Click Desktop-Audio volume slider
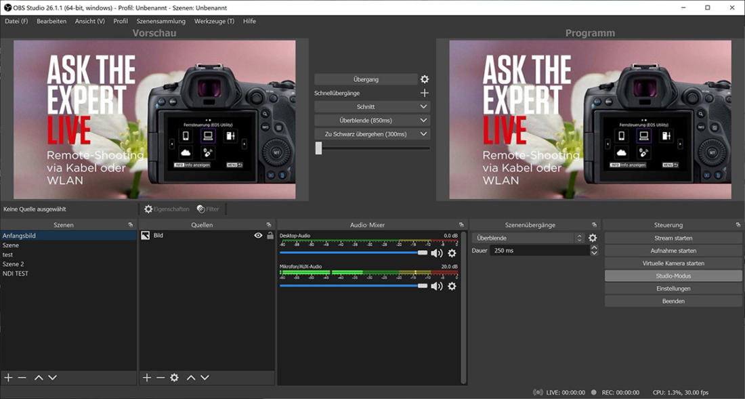Screen dimensions: 745x399 click(354, 253)
